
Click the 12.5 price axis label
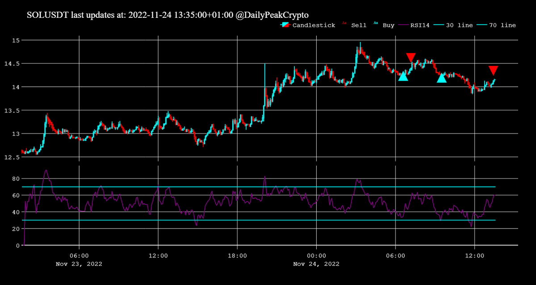pyautogui.click(x=12, y=157)
